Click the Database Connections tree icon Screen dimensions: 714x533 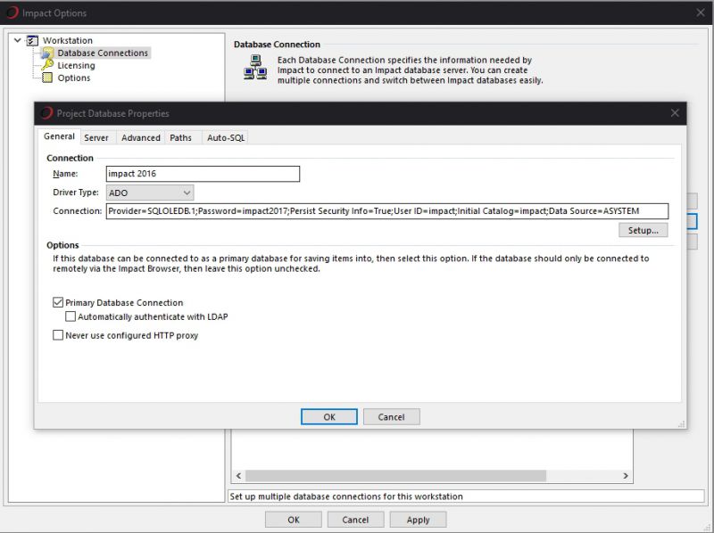(x=48, y=53)
